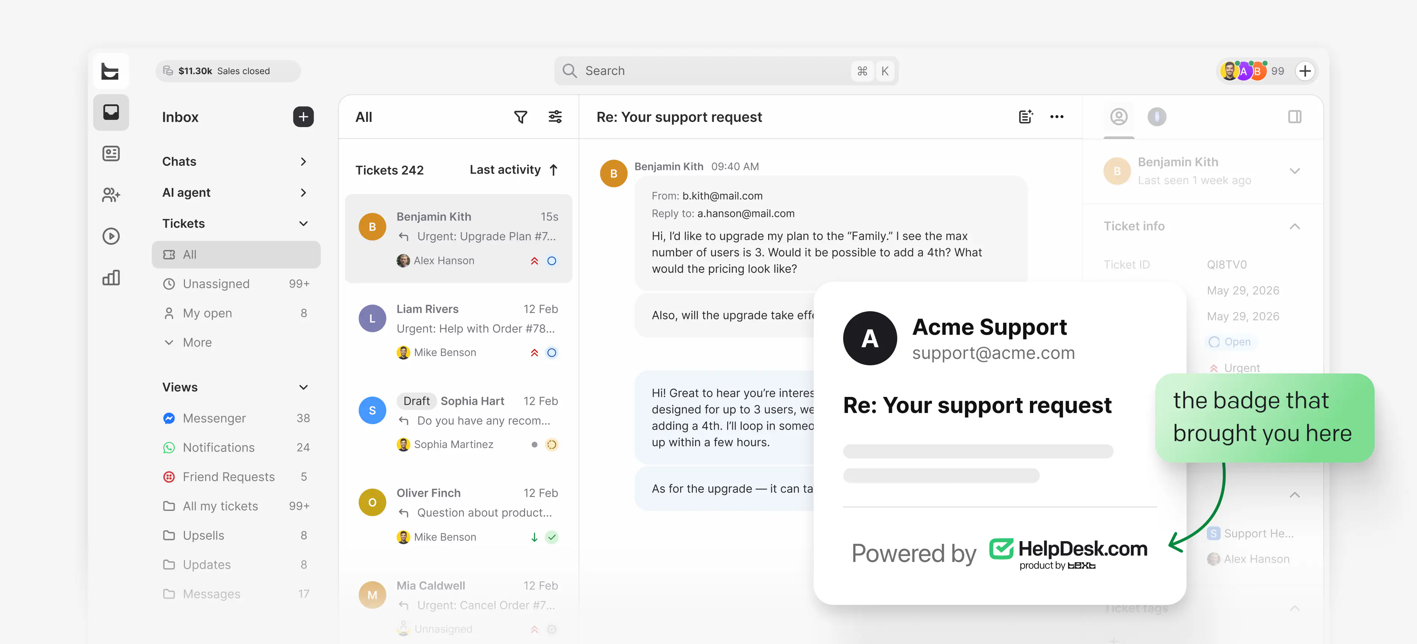Click Alex Hanson assignee in details panel
Viewport: 1417px width, 644px height.
coord(1248,559)
